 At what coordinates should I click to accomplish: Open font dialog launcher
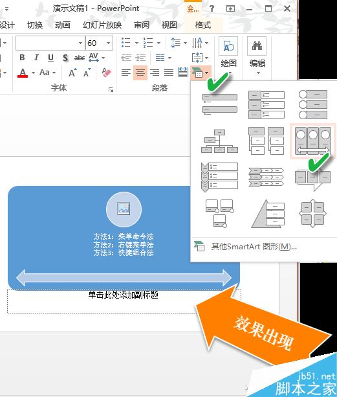[x=111, y=89]
